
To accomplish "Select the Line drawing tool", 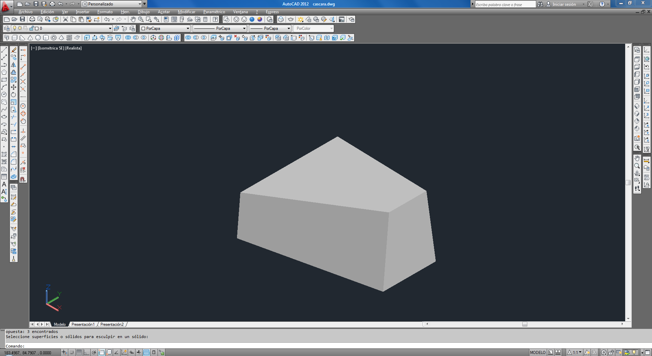I will (4, 50).
